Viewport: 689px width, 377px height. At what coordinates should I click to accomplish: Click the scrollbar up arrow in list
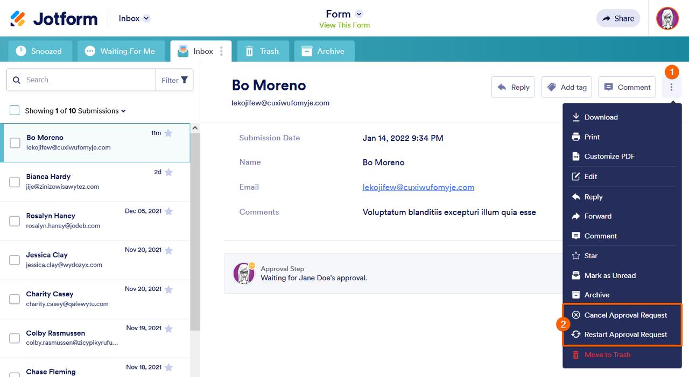tap(195, 128)
